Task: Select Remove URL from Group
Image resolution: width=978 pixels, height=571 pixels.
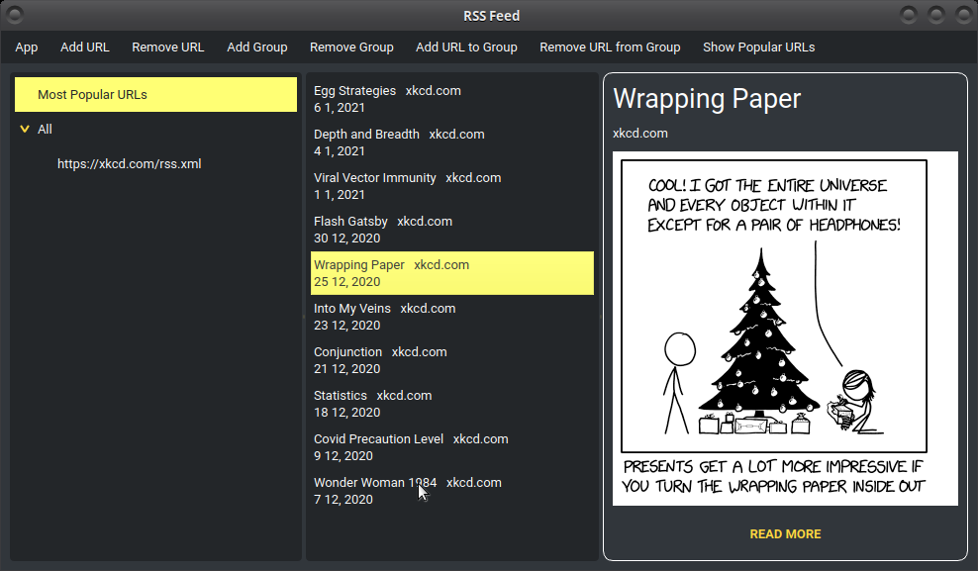Action: click(610, 48)
